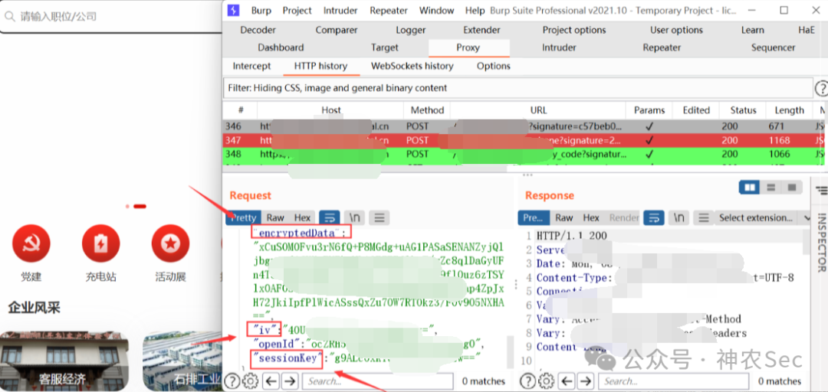Screen dimensions: 828x392
Task: Open the Request pane hamburger options menu
Action: 379,217
